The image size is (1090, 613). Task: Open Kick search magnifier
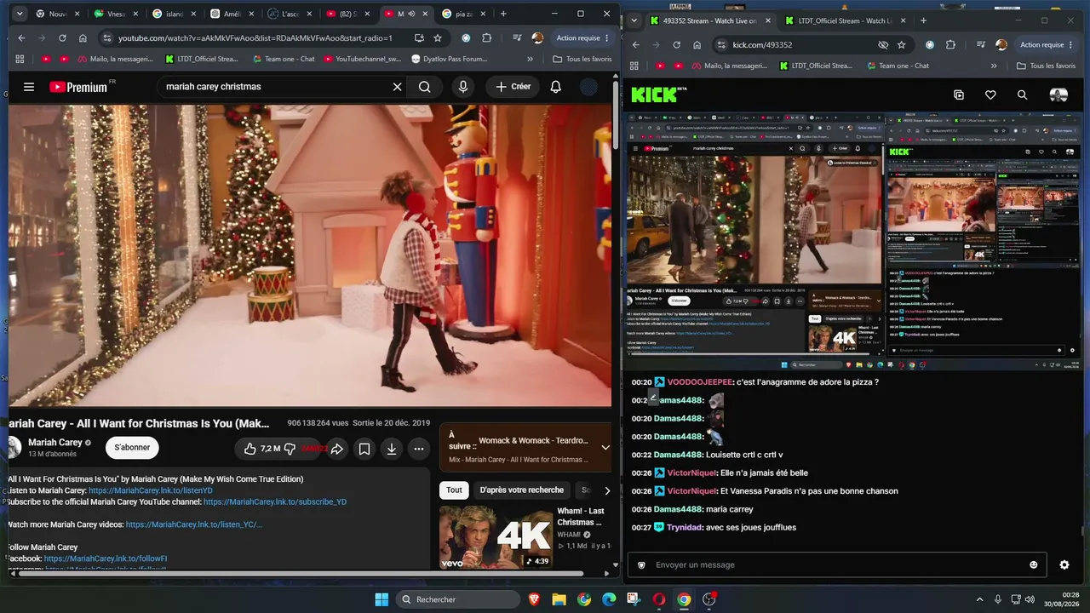[x=1022, y=95]
